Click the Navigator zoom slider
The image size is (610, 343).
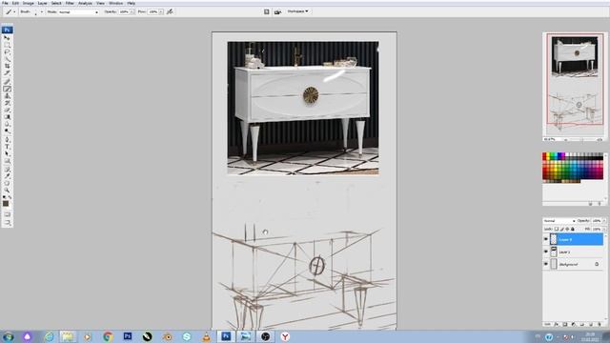click(x=581, y=139)
